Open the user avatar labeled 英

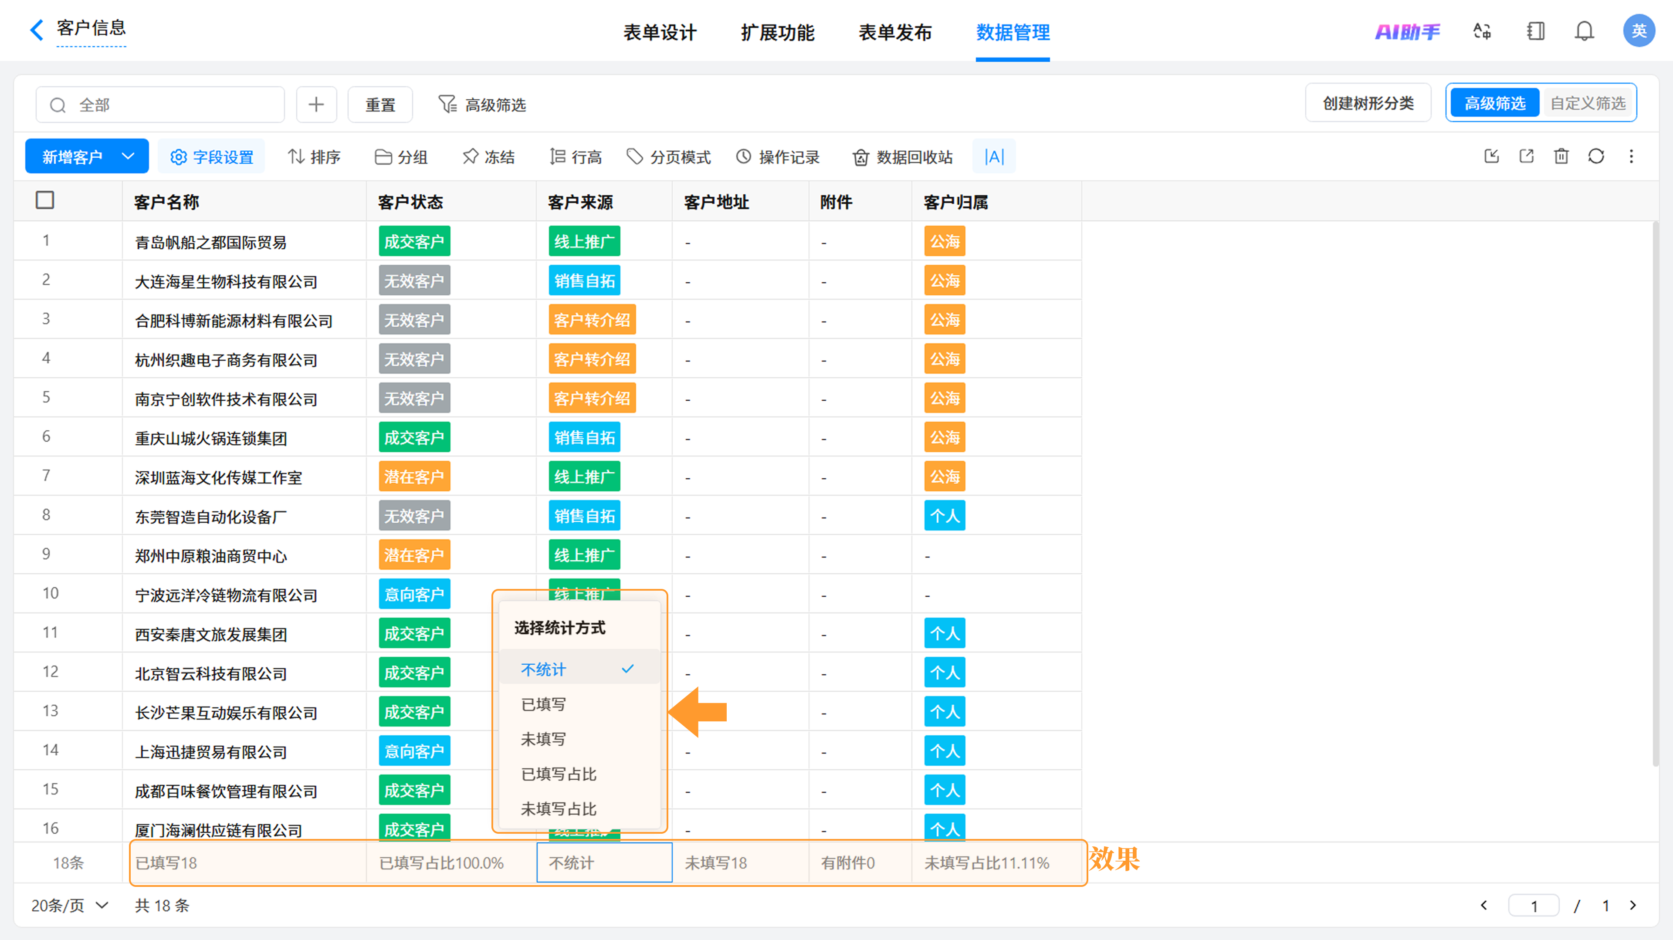[x=1638, y=30]
